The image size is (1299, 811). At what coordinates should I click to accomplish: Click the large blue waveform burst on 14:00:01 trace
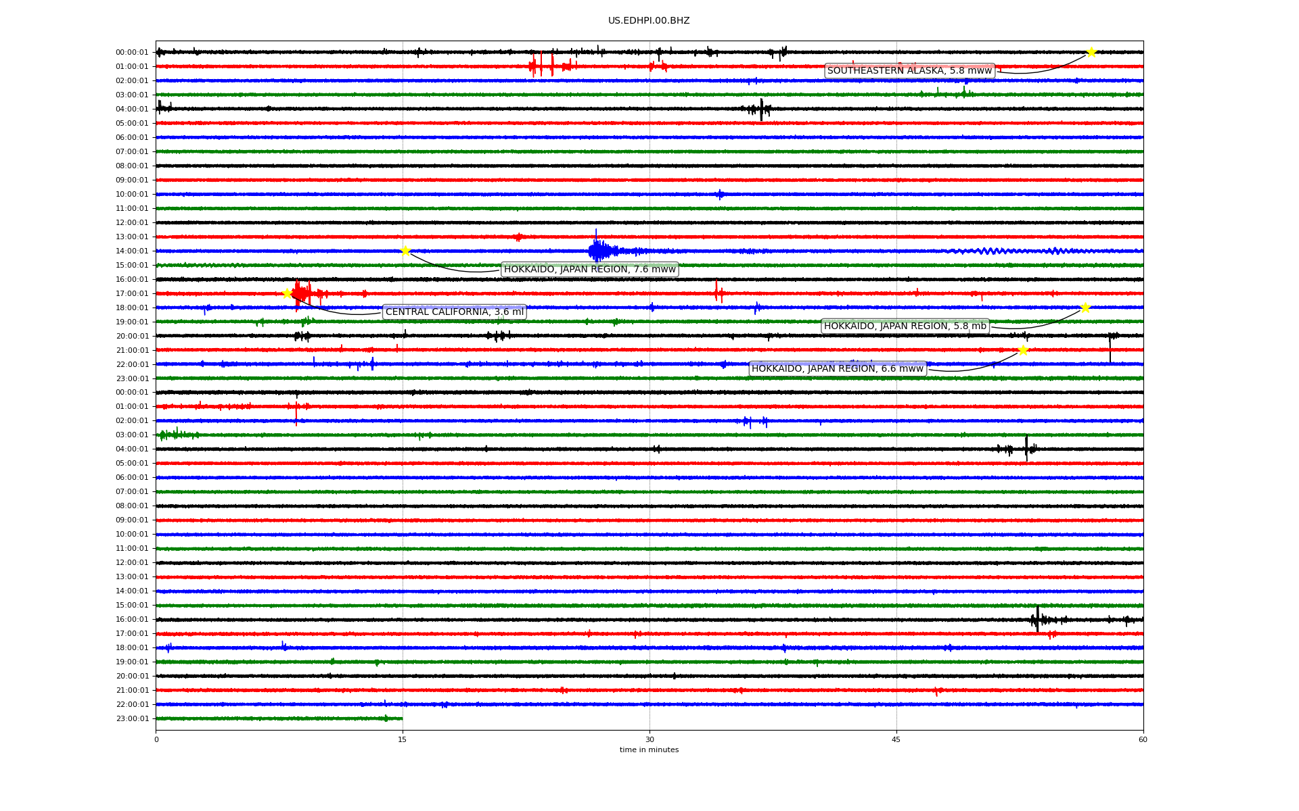coord(597,251)
